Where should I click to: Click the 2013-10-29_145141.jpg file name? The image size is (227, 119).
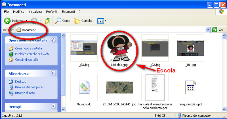119,104
